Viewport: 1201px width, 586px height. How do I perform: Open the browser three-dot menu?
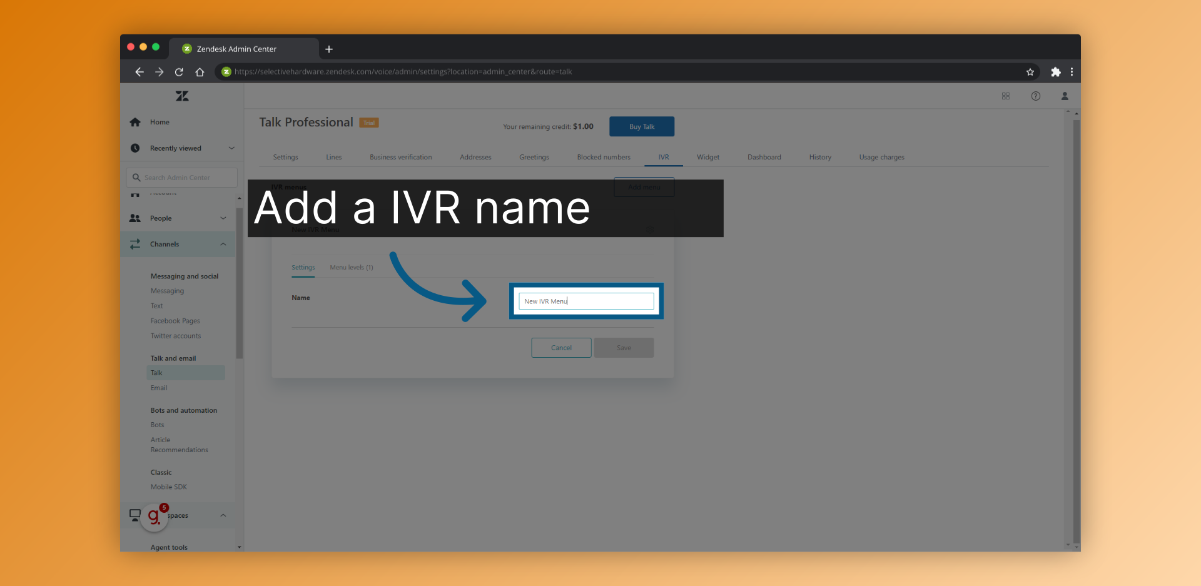[x=1072, y=72]
